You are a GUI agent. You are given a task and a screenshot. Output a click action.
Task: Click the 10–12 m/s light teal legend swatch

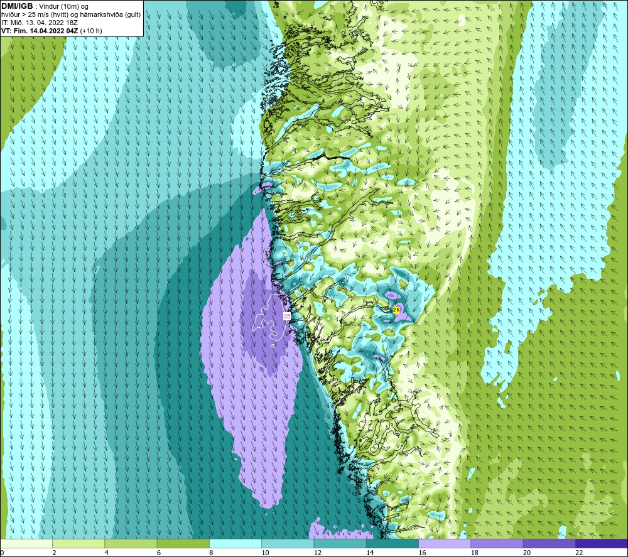point(288,543)
